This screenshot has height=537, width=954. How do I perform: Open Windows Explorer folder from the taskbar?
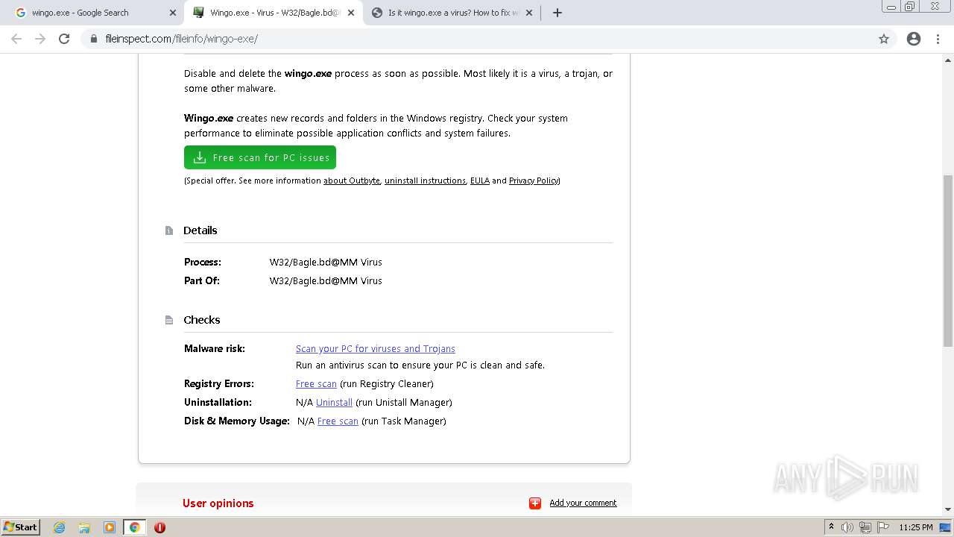(x=84, y=527)
